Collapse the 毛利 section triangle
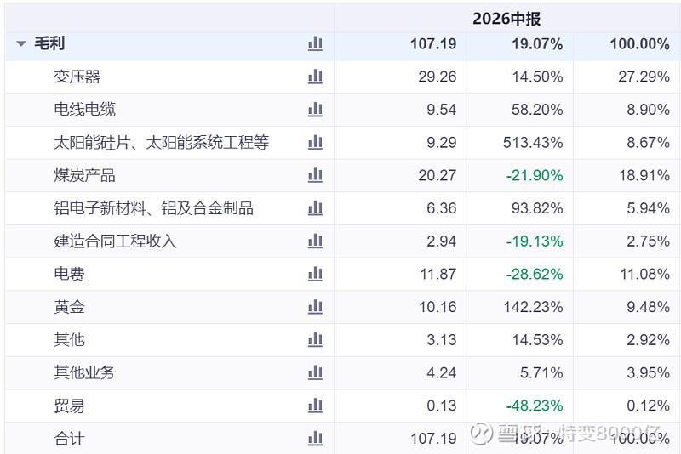 tap(21, 43)
